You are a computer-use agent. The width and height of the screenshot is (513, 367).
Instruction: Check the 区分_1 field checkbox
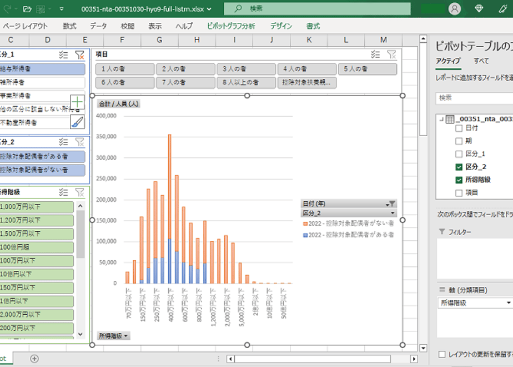459,154
